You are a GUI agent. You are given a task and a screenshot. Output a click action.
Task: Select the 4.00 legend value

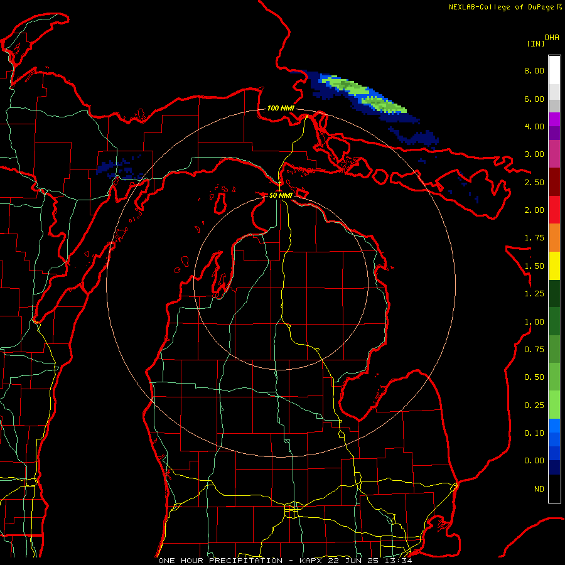(x=534, y=126)
